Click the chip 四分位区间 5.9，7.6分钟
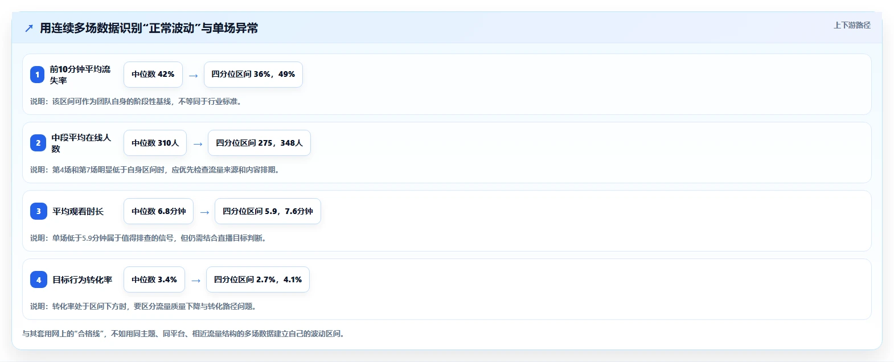This screenshot has width=894, height=362. click(268, 211)
